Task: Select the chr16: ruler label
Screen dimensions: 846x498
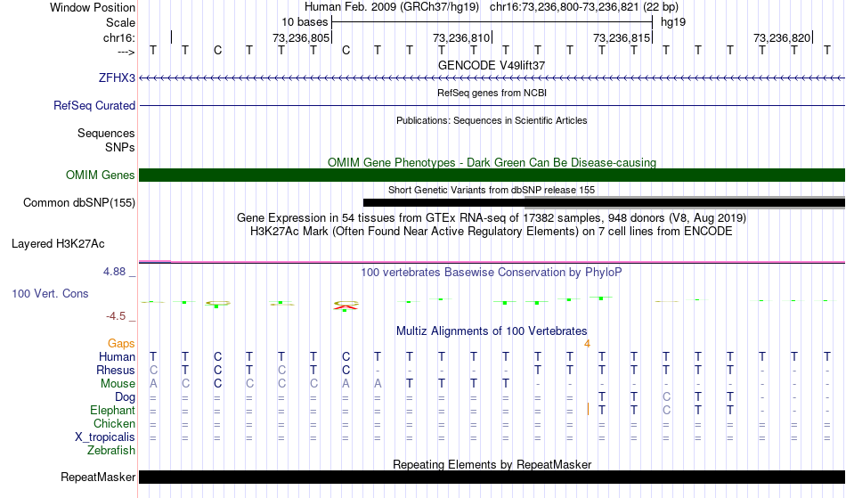Action: [118, 37]
